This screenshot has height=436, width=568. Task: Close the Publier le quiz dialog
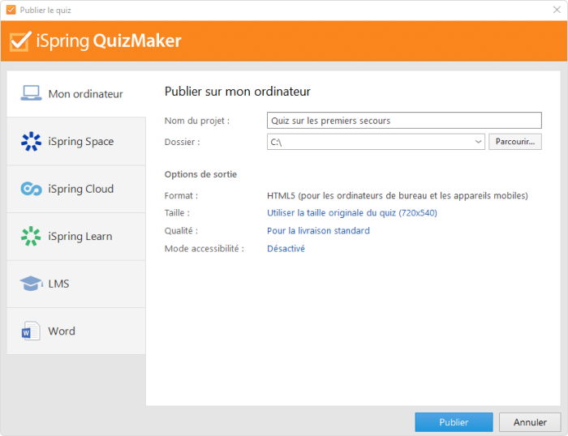[x=557, y=10]
